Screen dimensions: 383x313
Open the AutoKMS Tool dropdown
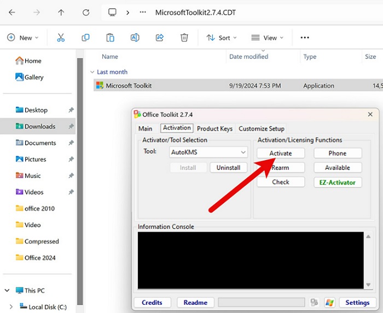pos(208,152)
